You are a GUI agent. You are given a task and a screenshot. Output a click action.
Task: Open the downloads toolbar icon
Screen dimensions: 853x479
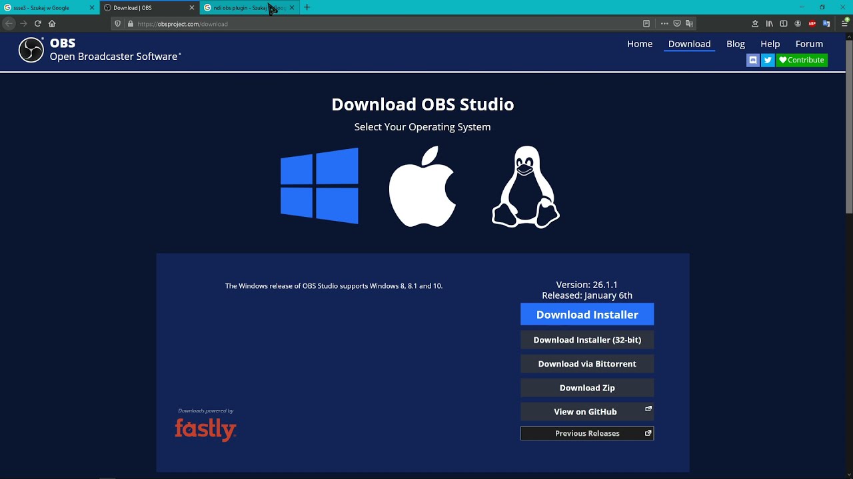click(755, 24)
